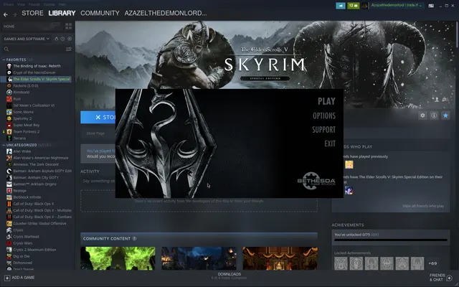This screenshot has height=287, width=459.
Task: Open the STORE tab
Action: (32, 13)
